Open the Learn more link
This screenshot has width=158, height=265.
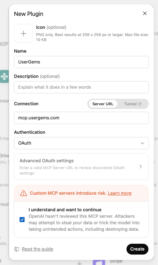pos(120,193)
